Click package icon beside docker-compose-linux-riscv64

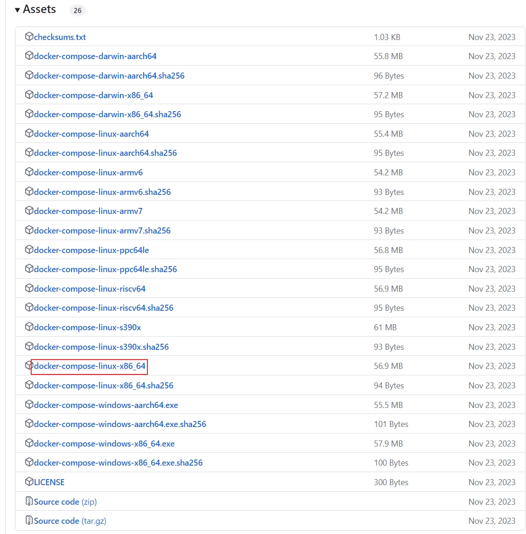coord(29,288)
